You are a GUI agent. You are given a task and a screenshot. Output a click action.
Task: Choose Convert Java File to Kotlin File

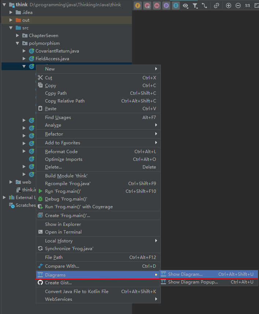click(x=98, y=291)
